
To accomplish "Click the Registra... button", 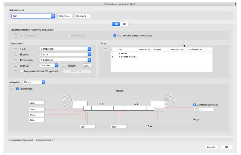I will (65, 16).
